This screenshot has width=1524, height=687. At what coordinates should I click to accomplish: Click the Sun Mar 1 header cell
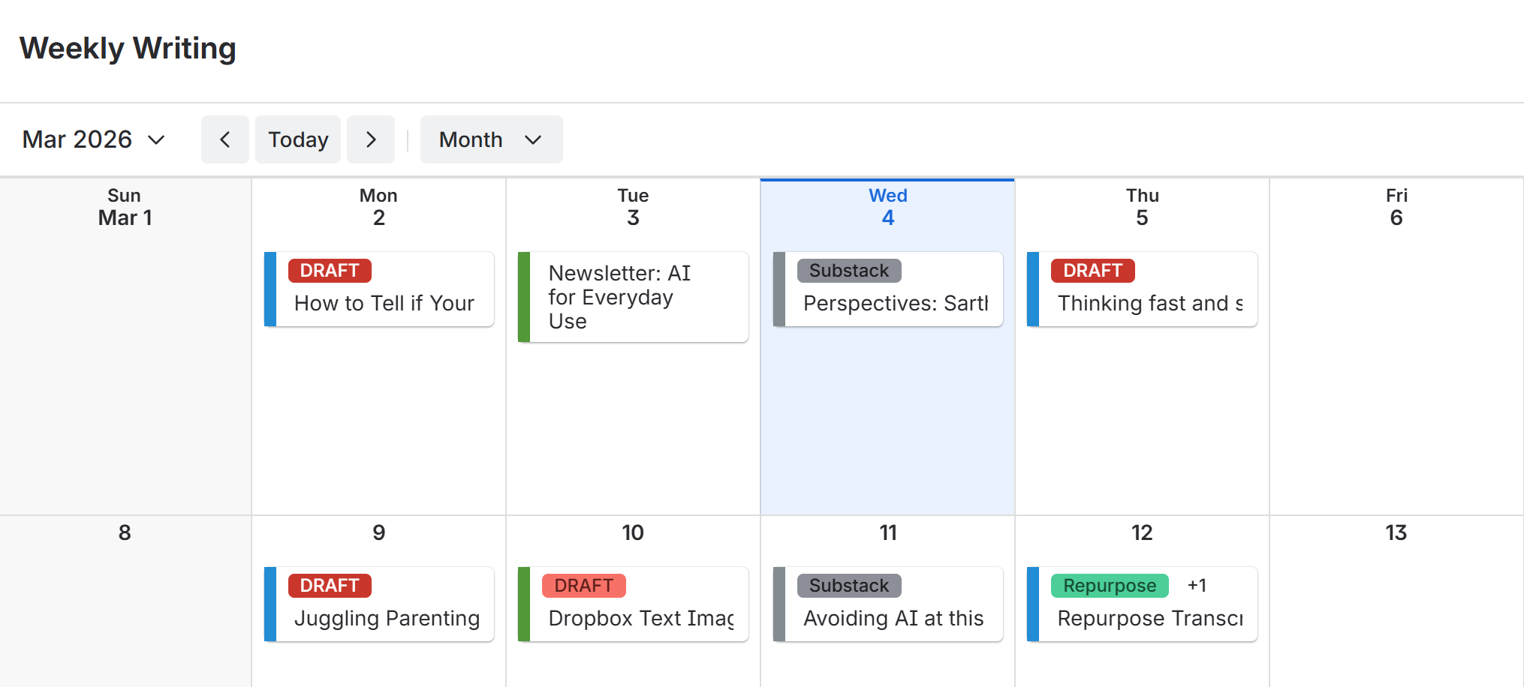pos(125,206)
